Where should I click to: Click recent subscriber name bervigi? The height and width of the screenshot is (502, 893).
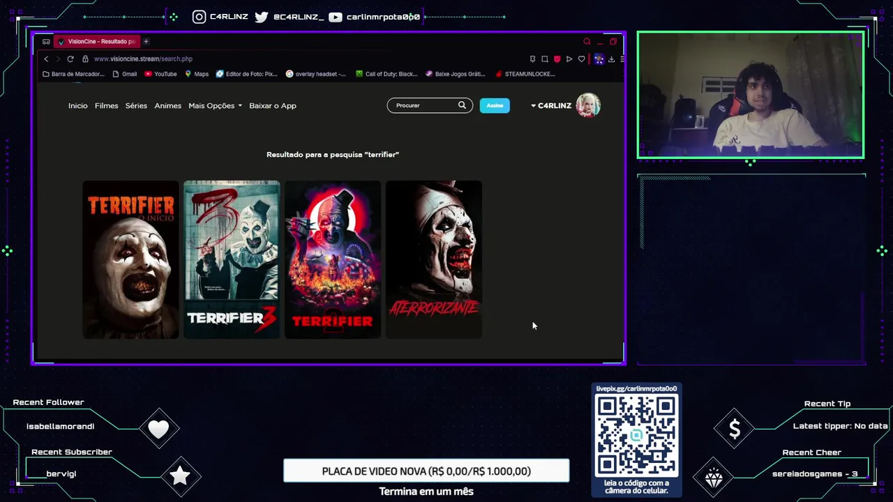(x=61, y=474)
